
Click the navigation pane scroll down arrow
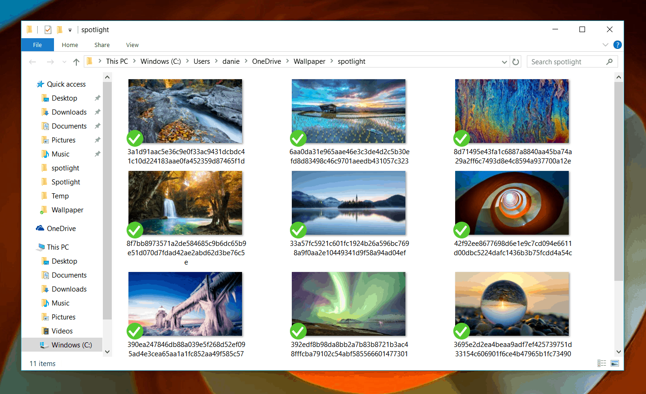(x=108, y=352)
